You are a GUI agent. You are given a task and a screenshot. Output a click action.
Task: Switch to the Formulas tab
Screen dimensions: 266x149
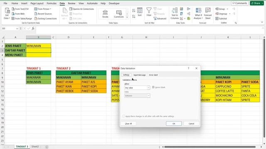coord(52,3)
